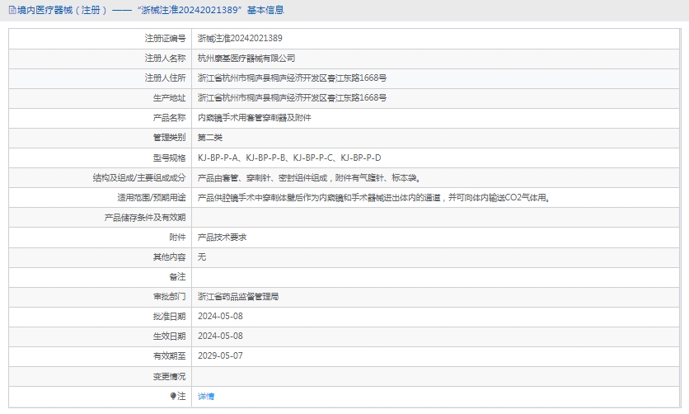Click the 生产地址 address value
689x414 pixels.
click(292, 97)
